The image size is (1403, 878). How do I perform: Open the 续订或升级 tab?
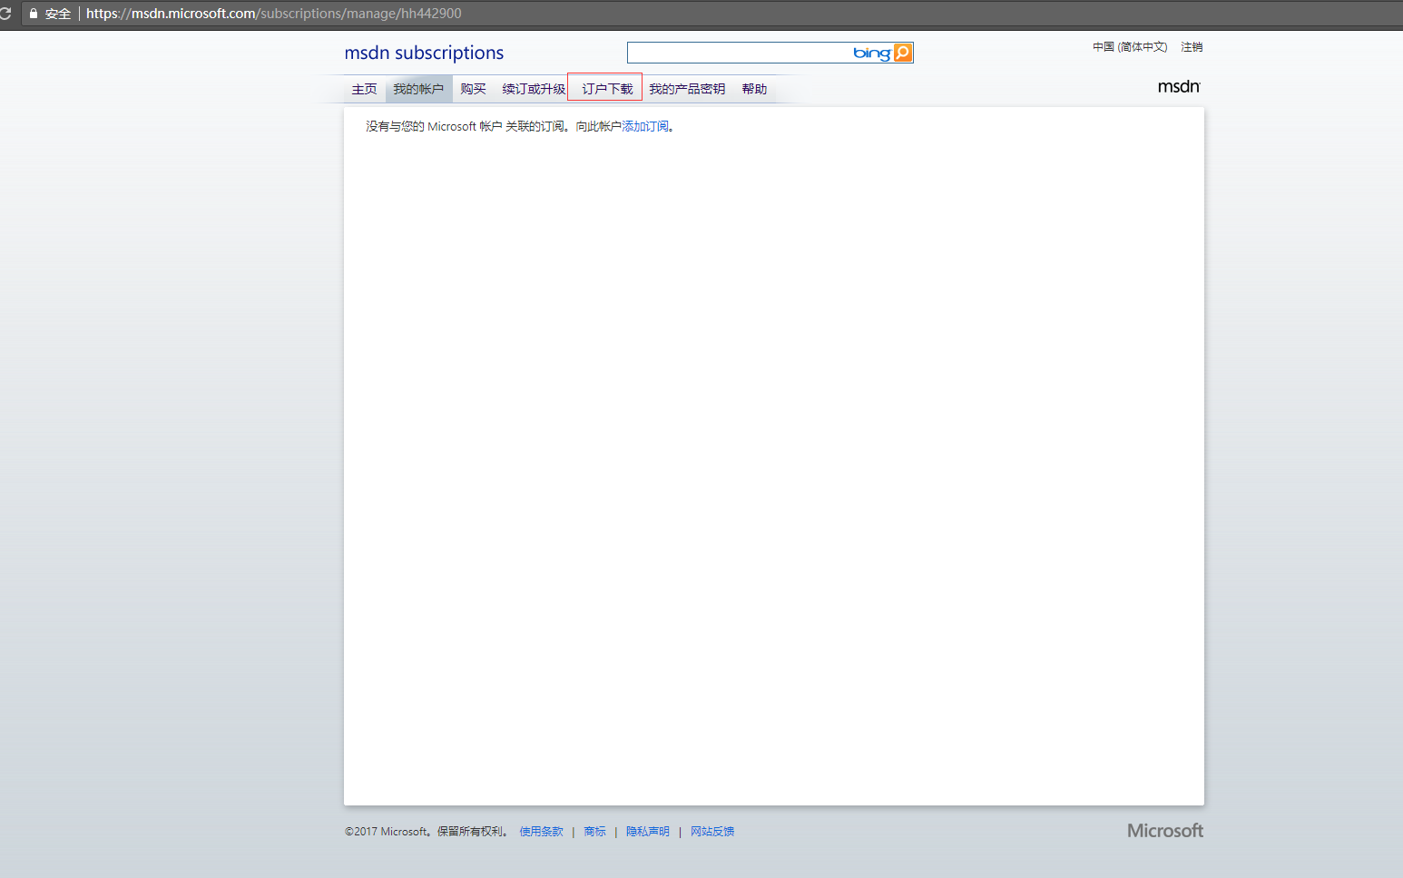coord(534,89)
